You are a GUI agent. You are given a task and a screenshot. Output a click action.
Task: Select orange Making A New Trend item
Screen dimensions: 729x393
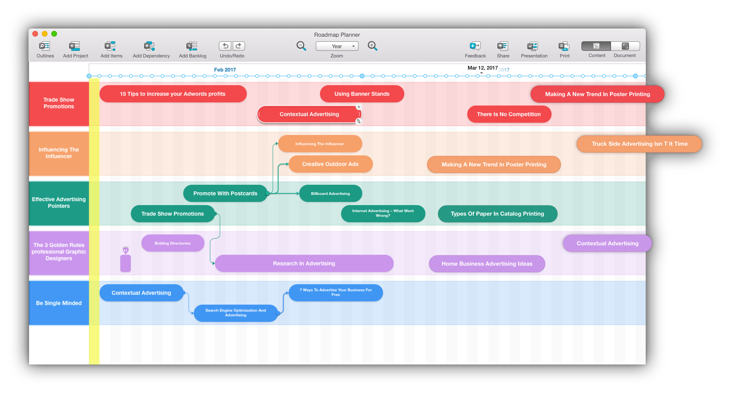[494, 164]
